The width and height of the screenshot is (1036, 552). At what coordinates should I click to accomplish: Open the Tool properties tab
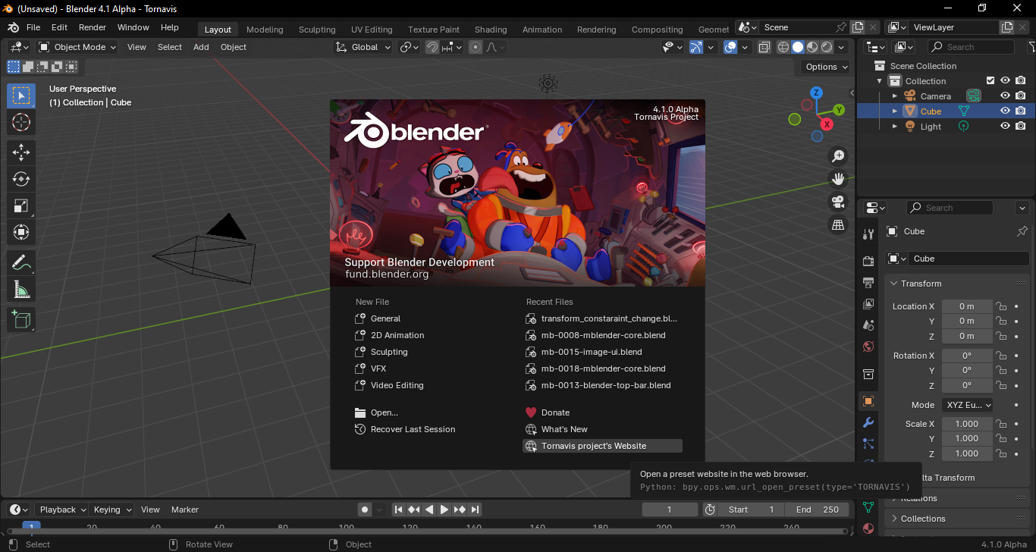click(868, 234)
